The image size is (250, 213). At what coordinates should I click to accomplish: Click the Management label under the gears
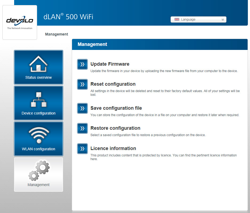point(38,185)
